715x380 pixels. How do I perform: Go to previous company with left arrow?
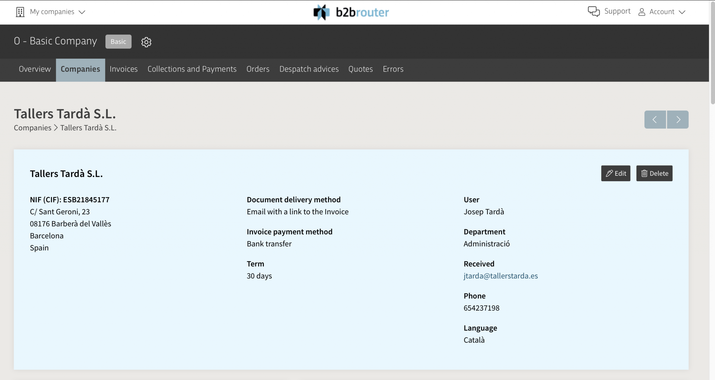[655, 120]
